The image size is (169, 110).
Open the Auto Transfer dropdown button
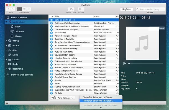[63, 98]
